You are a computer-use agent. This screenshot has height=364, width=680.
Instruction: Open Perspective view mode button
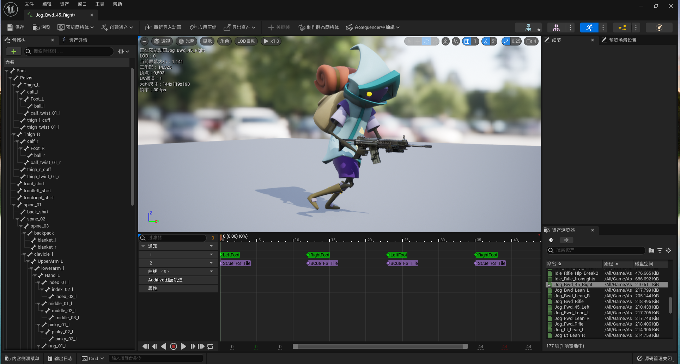click(x=162, y=41)
